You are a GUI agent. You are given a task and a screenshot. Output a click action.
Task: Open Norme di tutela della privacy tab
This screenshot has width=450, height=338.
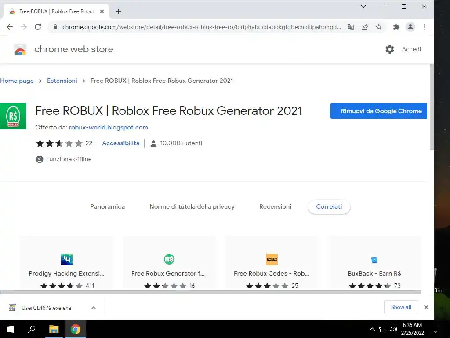click(x=192, y=207)
